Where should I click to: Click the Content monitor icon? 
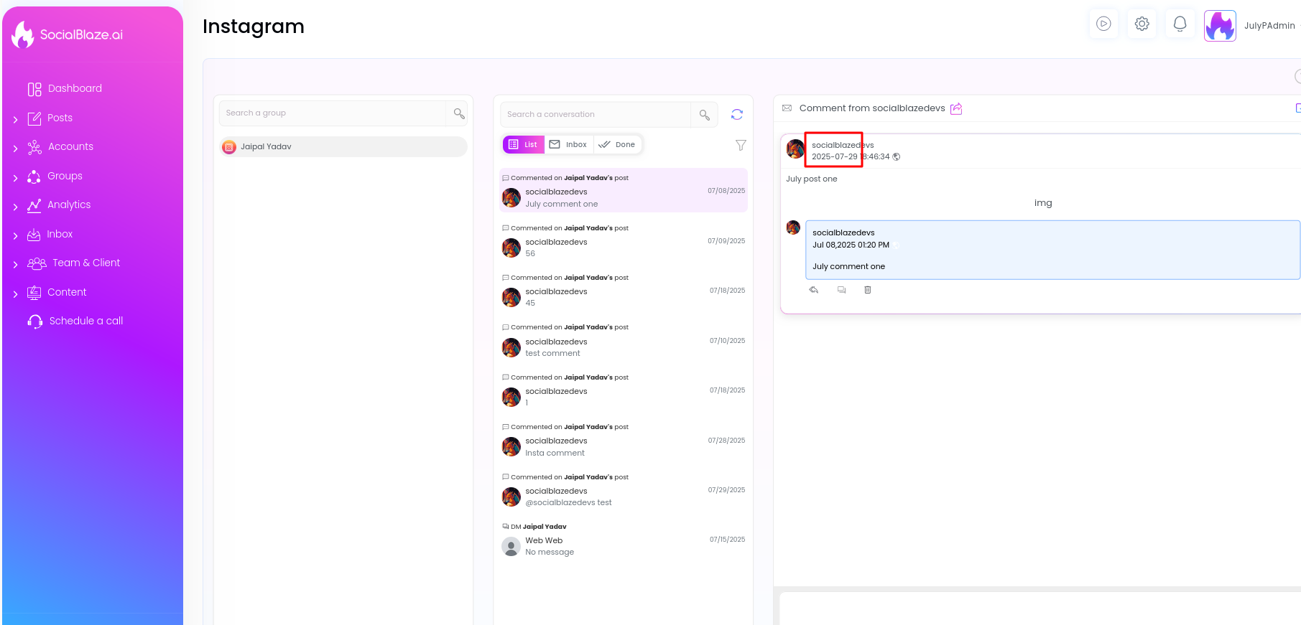coord(34,292)
